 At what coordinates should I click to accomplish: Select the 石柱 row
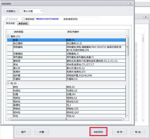click(x=66, y=116)
